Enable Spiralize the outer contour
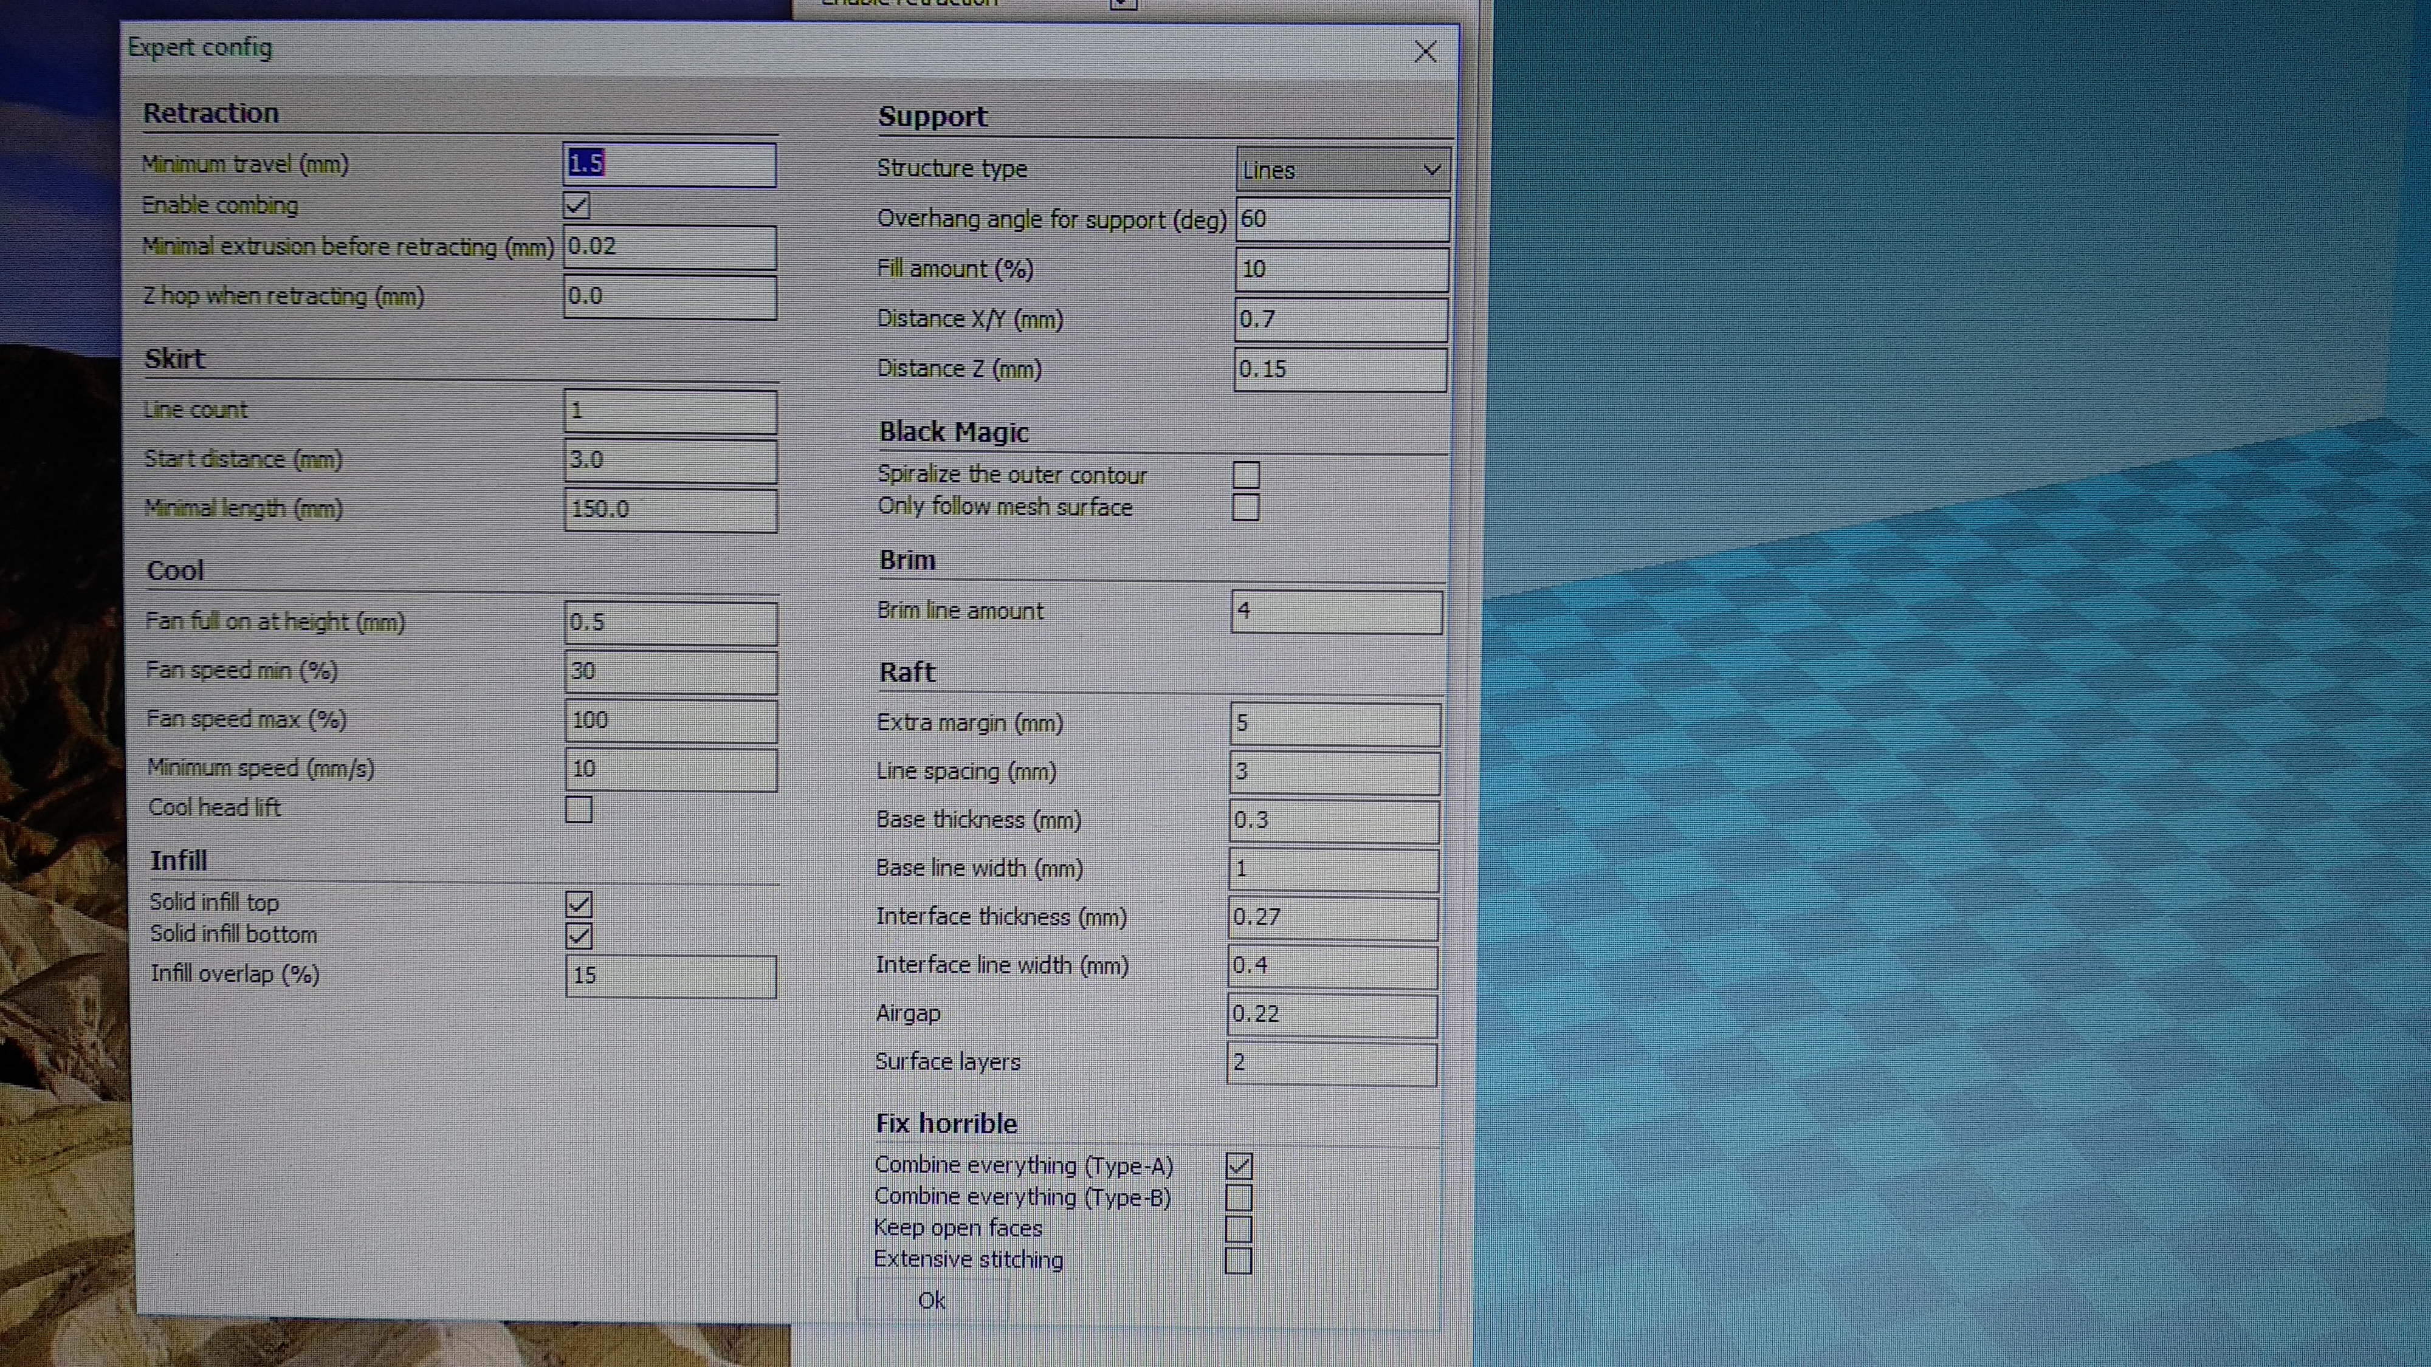The image size is (2431, 1367). coord(1246,475)
